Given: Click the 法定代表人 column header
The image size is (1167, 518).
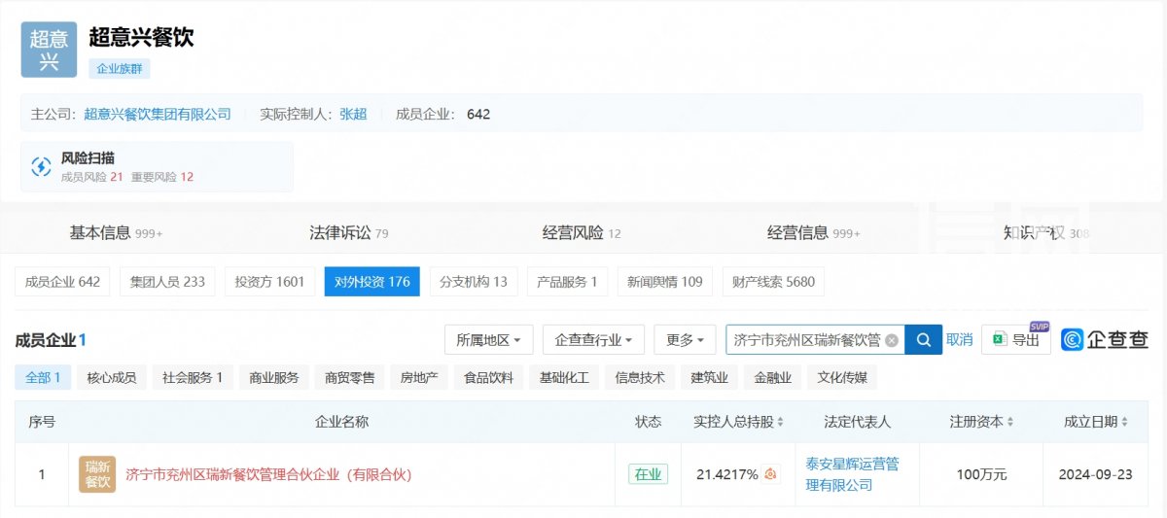Looking at the screenshot, I should tap(857, 422).
